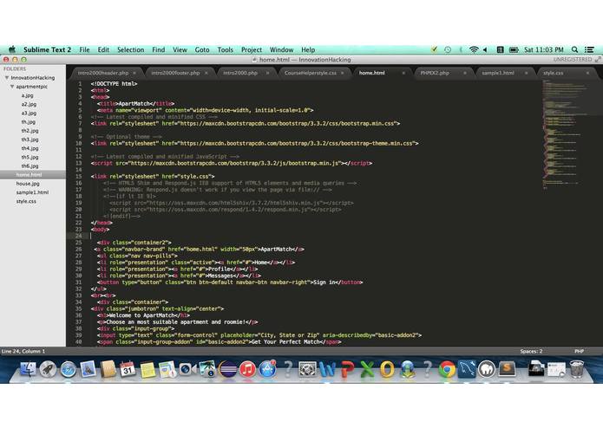The width and height of the screenshot is (603, 428).
Task: Open Notification Center list icon
Action: pos(589,49)
